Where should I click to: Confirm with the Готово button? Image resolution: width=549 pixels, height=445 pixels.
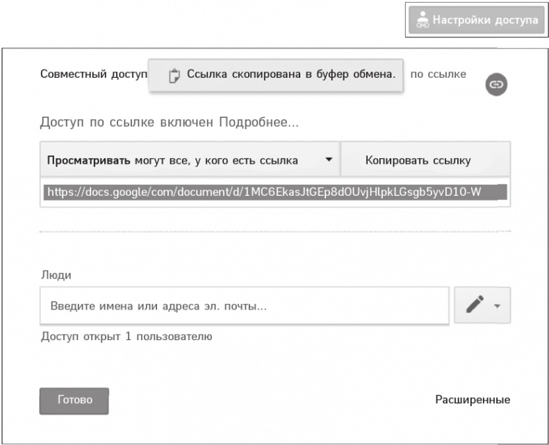click(74, 400)
